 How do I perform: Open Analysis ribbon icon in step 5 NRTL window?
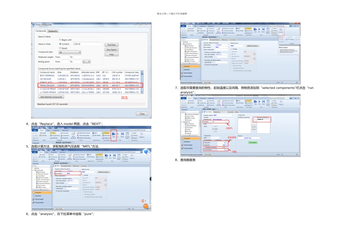[132, 157]
